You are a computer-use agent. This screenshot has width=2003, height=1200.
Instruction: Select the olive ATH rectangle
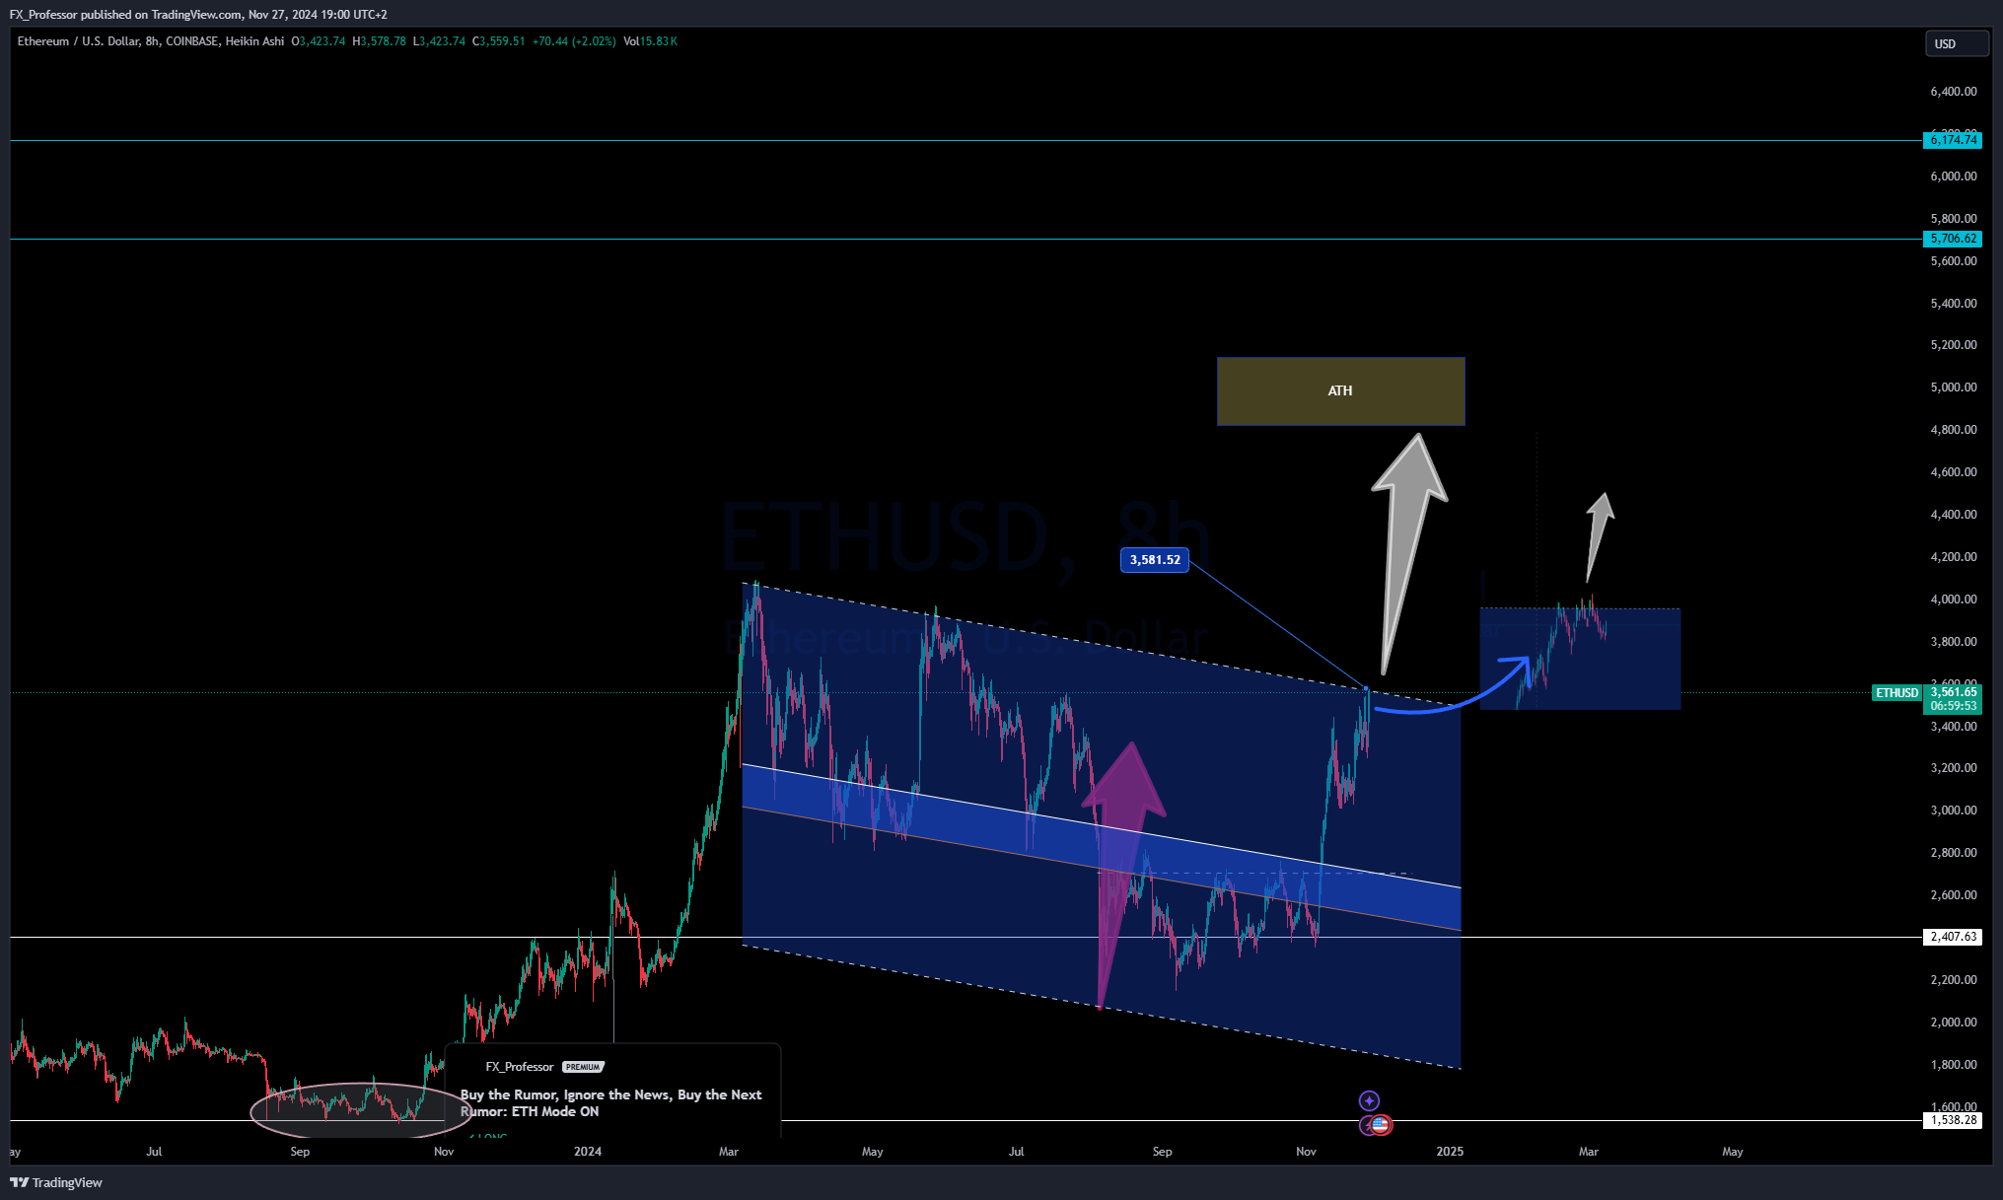1340,391
